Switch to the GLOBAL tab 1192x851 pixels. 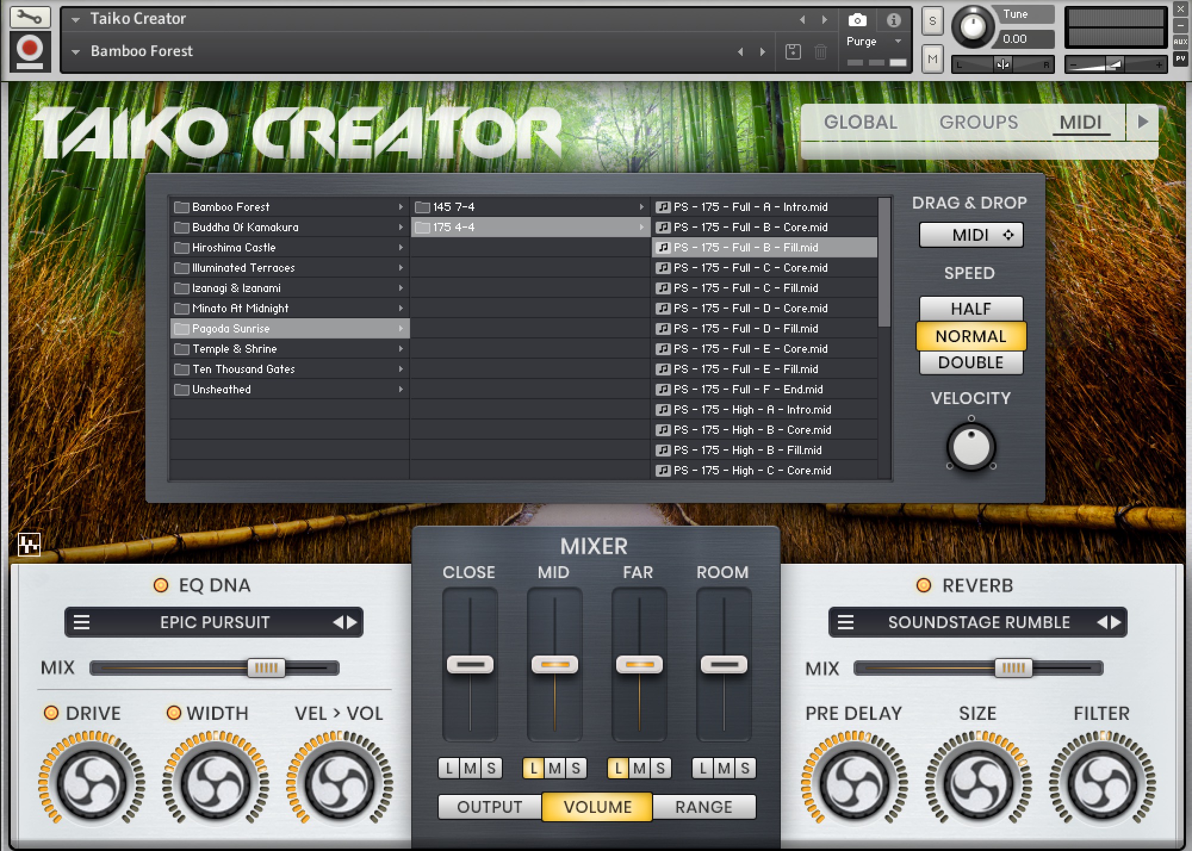pos(861,122)
